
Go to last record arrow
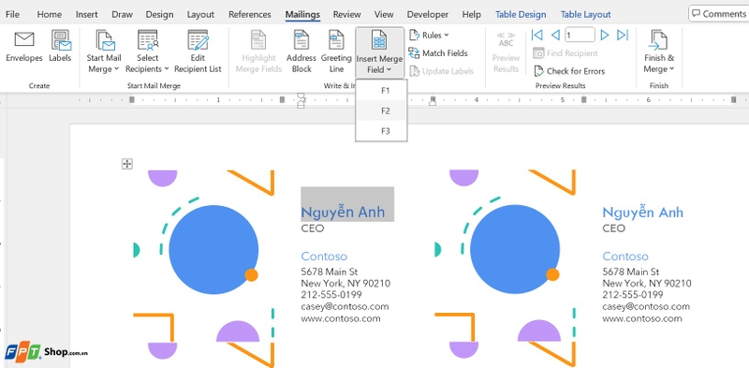[x=623, y=35]
